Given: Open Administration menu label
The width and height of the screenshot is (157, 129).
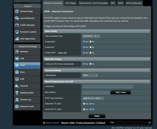Looking at the screenshot, I should point(27,93).
